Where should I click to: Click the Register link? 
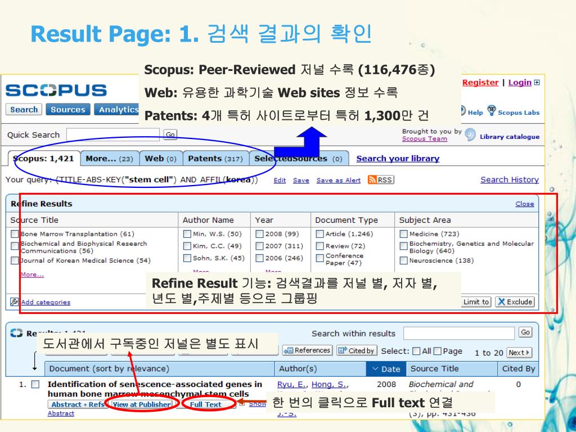pyautogui.click(x=480, y=83)
